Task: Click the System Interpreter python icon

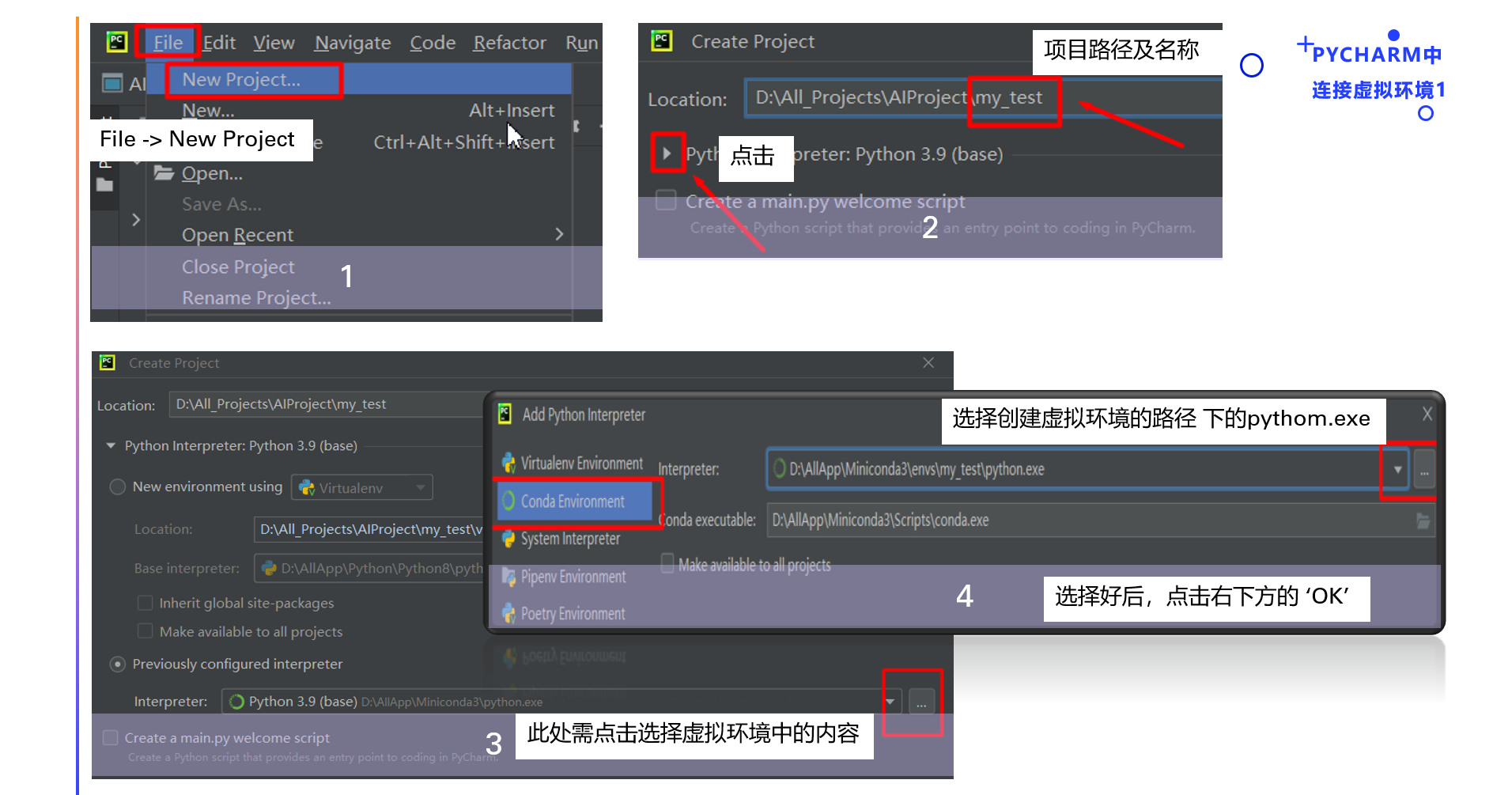Action: point(508,539)
